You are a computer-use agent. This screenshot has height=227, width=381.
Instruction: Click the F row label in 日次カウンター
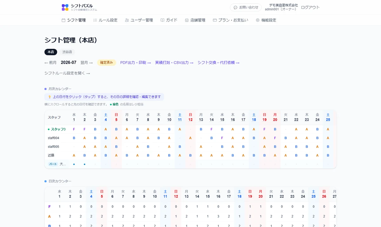[49, 207]
